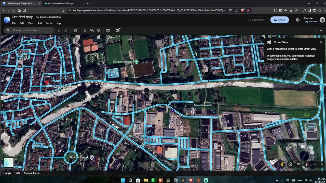Click the red Museum Dokkum pin
This screenshot has width=326, height=183.
coord(47,82)
